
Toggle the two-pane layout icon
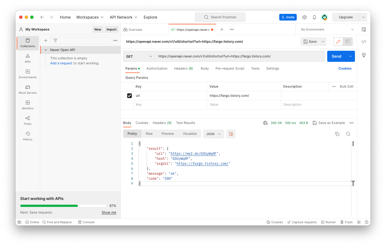coord(359,222)
